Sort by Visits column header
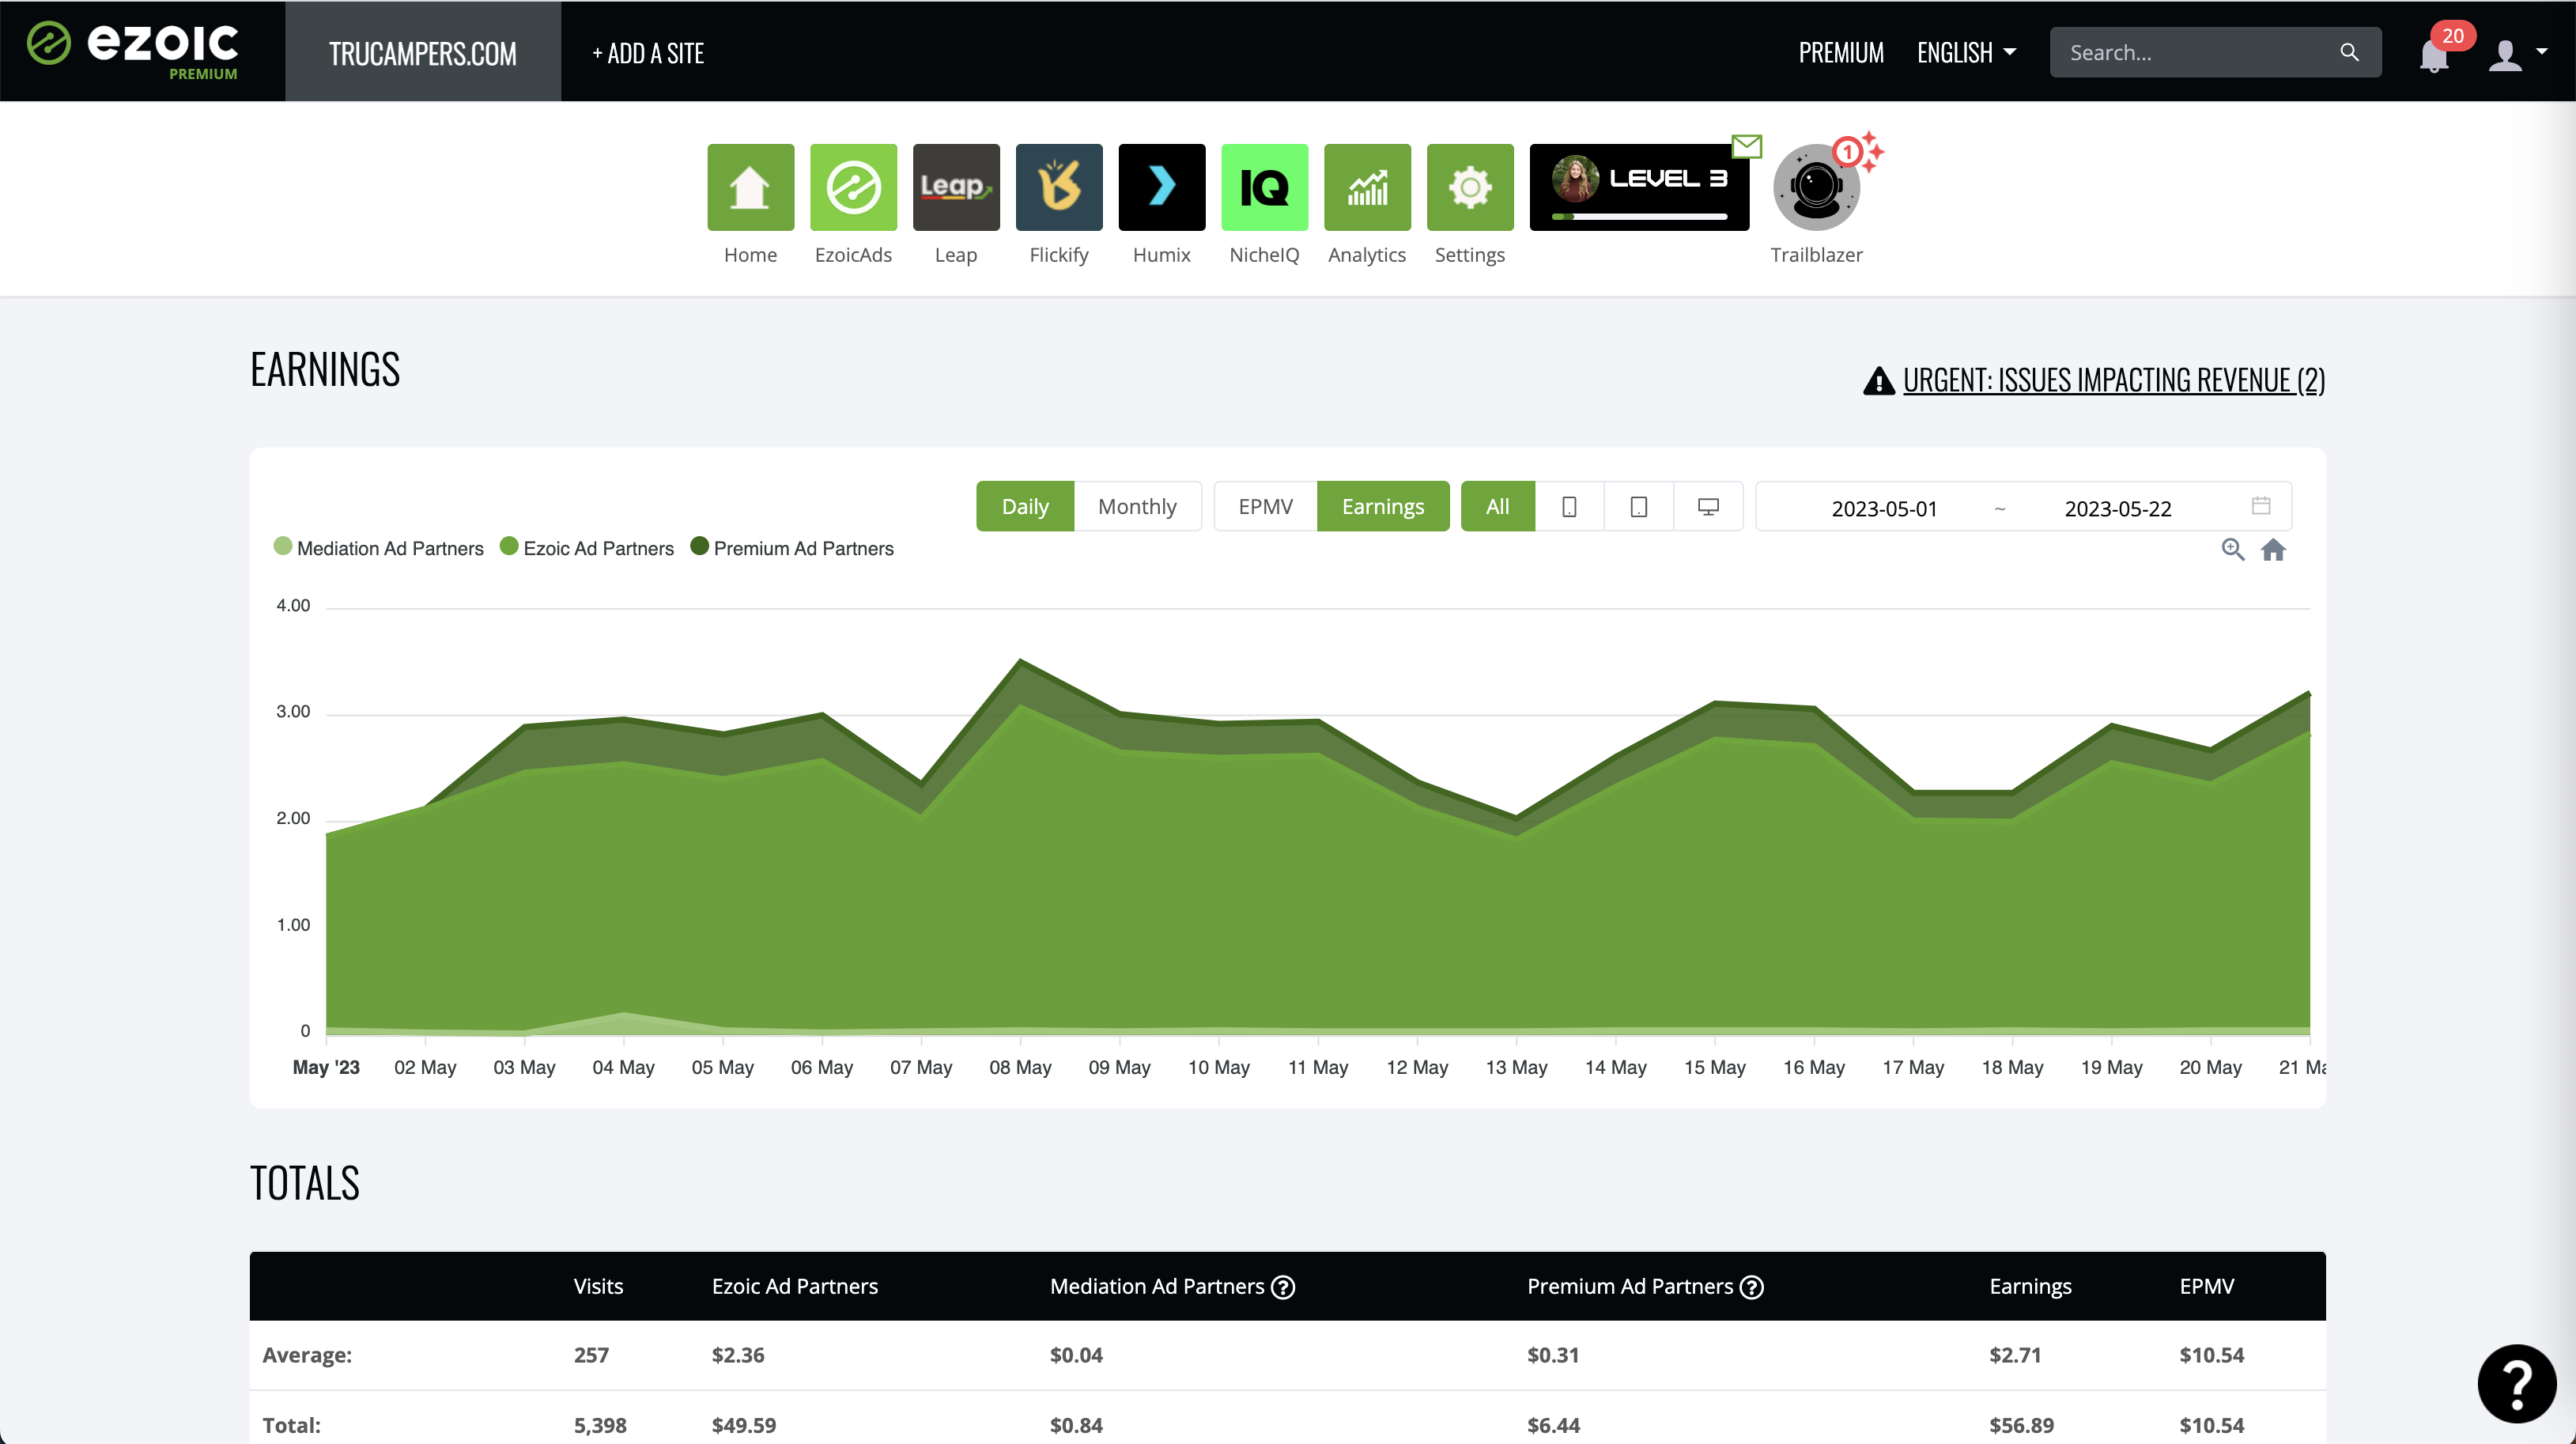The height and width of the screenshot is (1444, 2576). pos(598,1286)
